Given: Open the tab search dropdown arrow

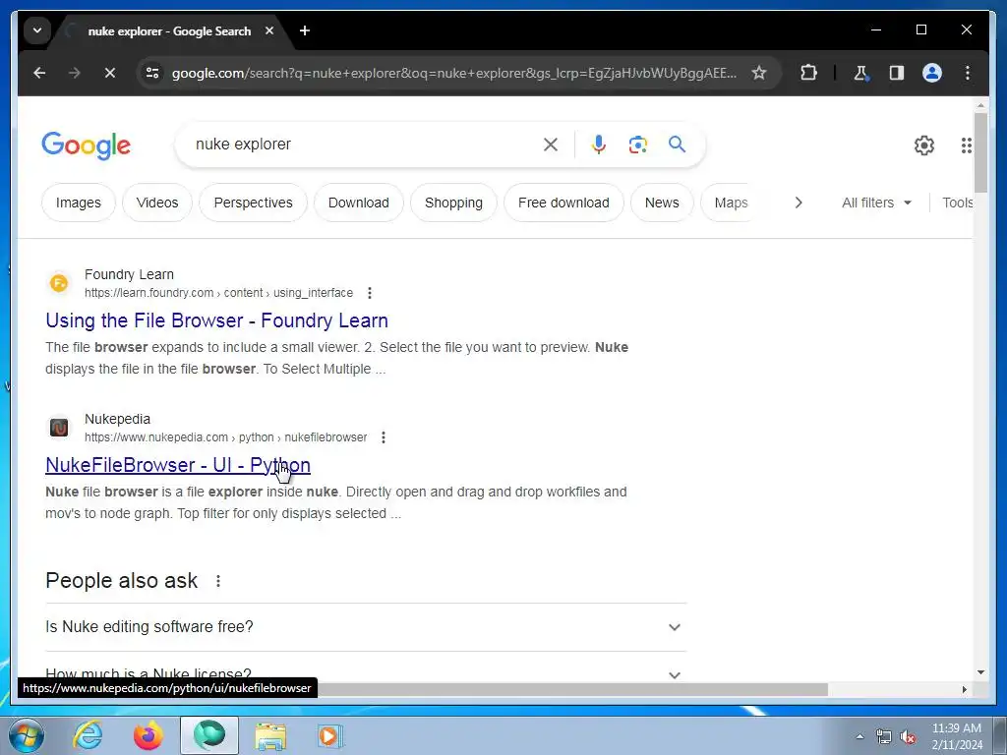Looking at the screenshot, I should (37, 30).
